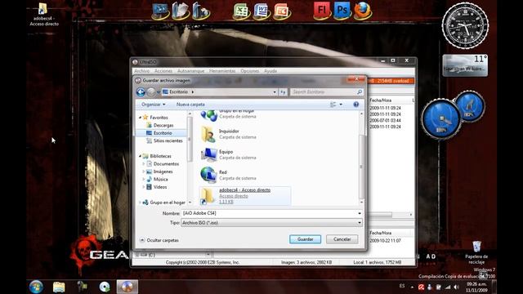523x294 pixels.
Task: Select the Red network folder
Action: point(229,175)
